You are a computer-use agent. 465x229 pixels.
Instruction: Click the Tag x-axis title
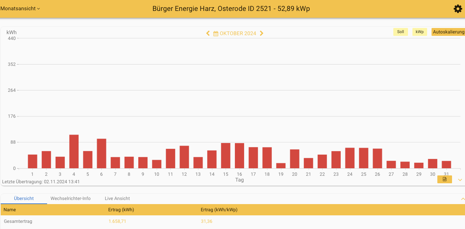(239, 180)
